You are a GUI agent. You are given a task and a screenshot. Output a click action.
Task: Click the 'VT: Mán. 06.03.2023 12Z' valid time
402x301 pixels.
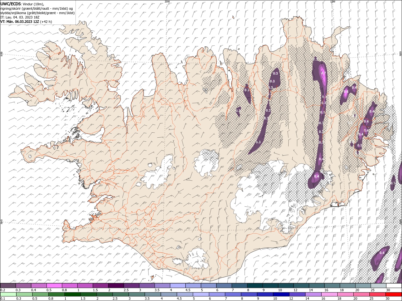(x=20, y=22)
